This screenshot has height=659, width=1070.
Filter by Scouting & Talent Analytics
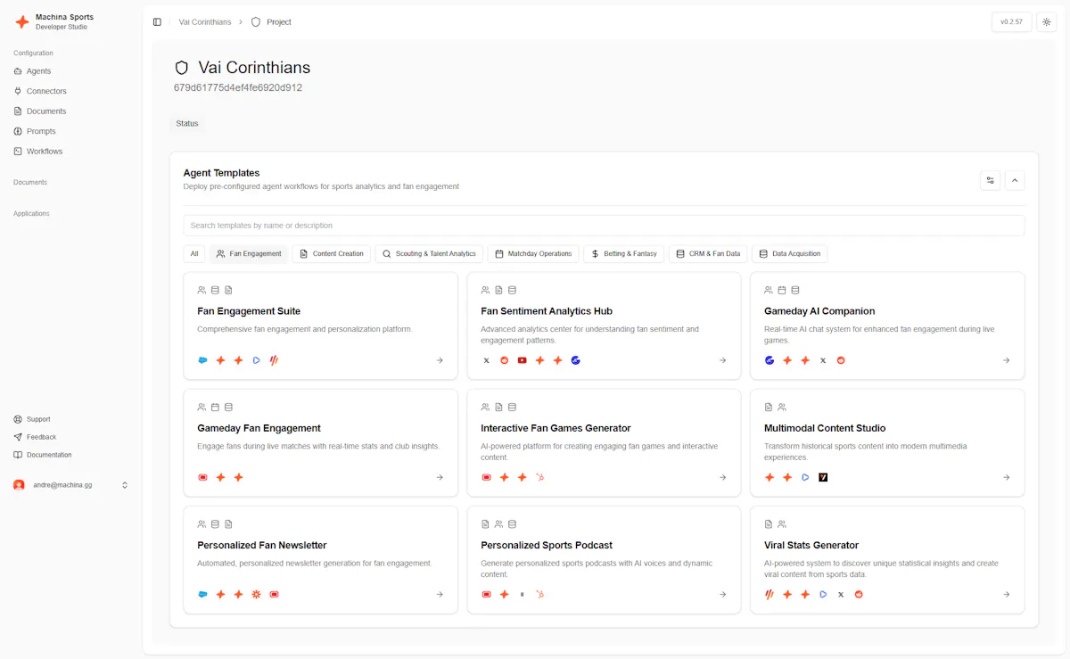429,254
